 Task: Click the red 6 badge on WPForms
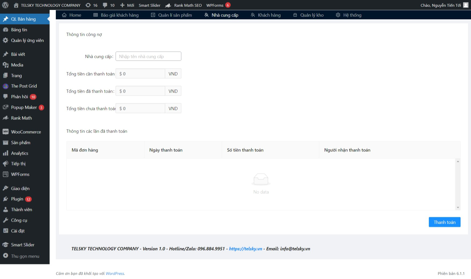pos(228,5)
